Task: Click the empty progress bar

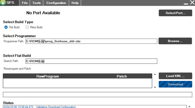Action: [x=97, y=95]
